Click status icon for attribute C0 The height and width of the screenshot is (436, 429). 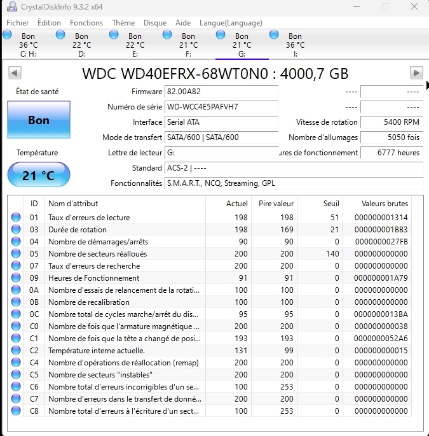16,326
